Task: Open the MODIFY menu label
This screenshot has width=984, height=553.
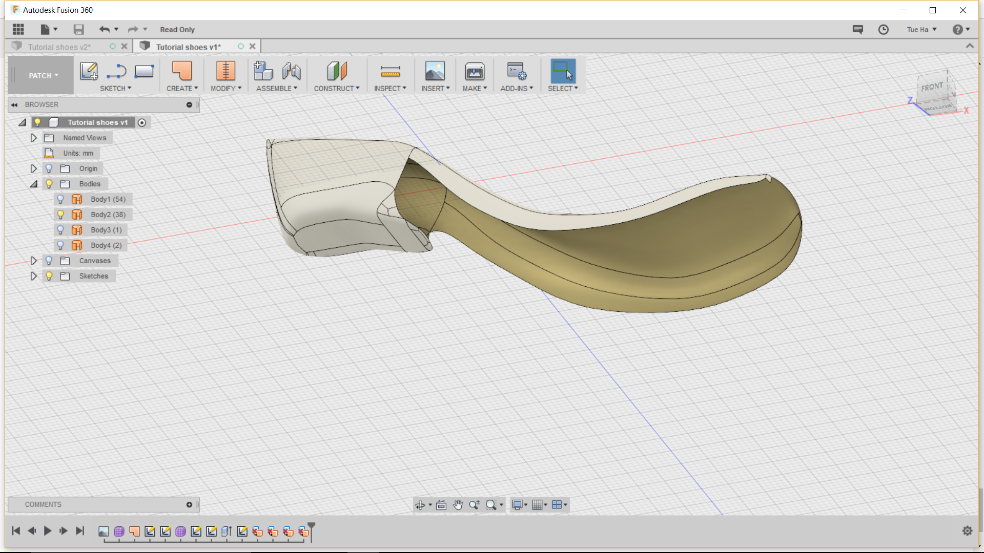Action: pos(226,89)
